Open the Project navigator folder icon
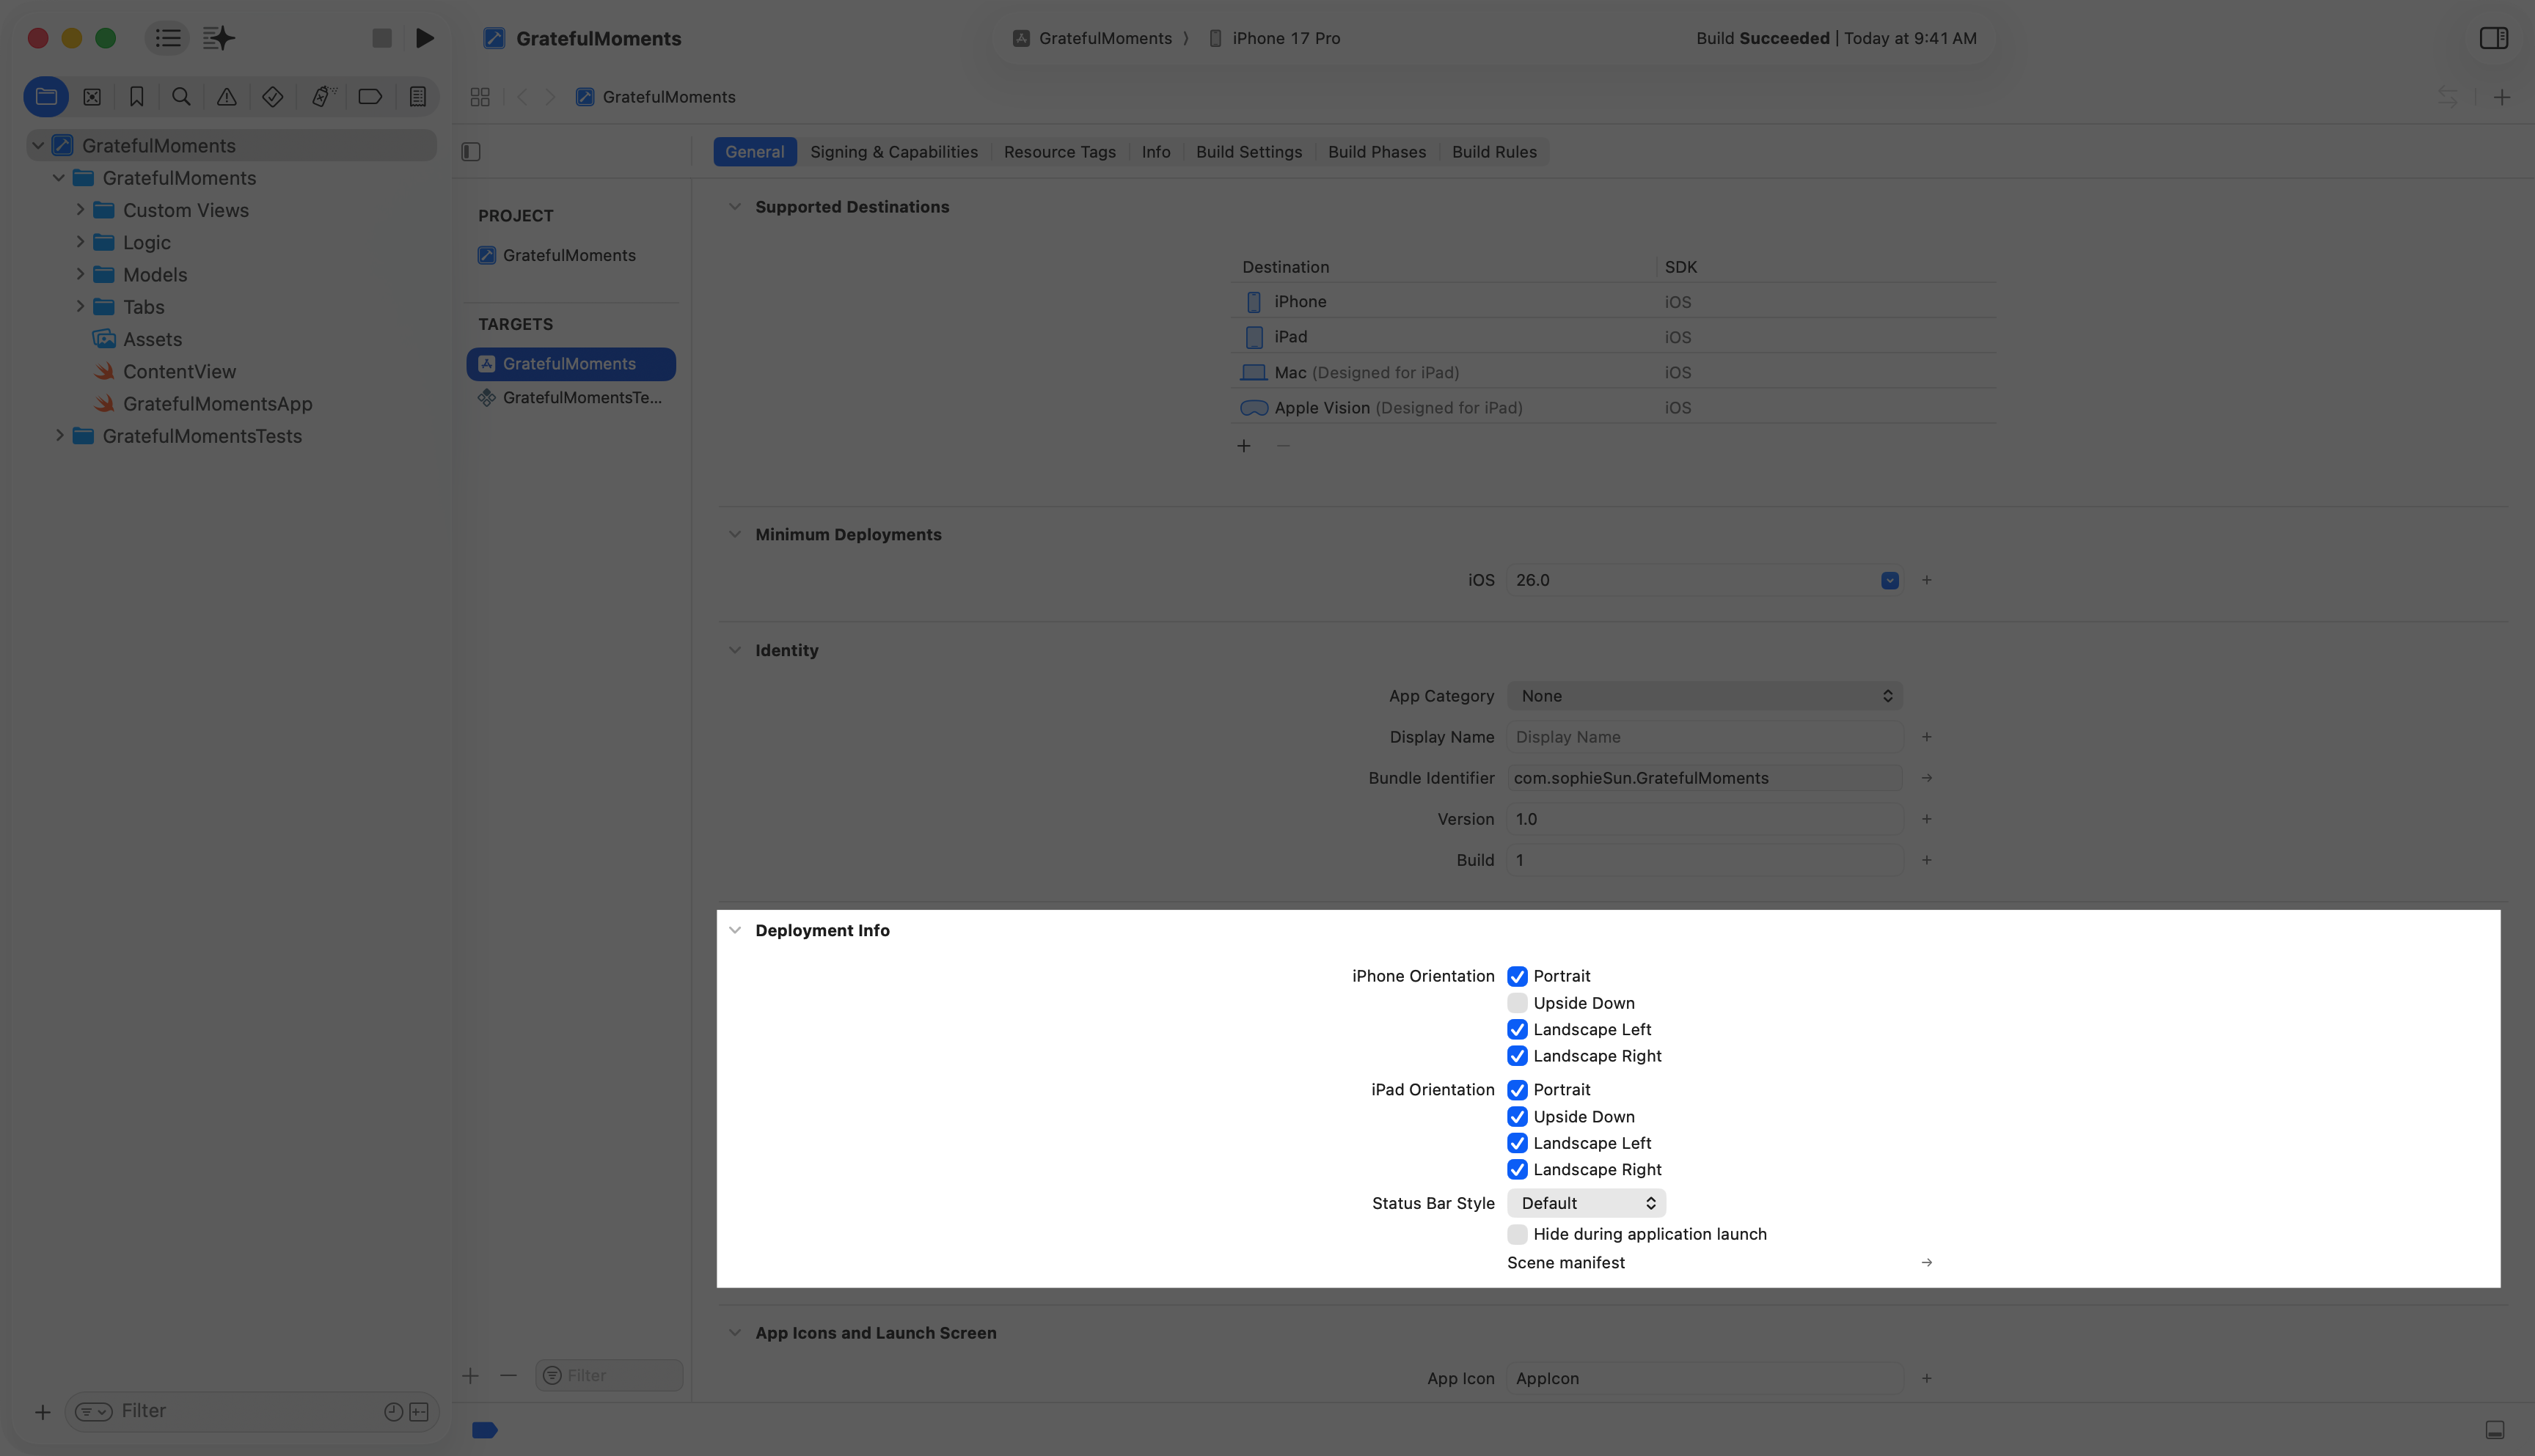Screen dimensions: 2535x1456 click(x=46, y=97)
